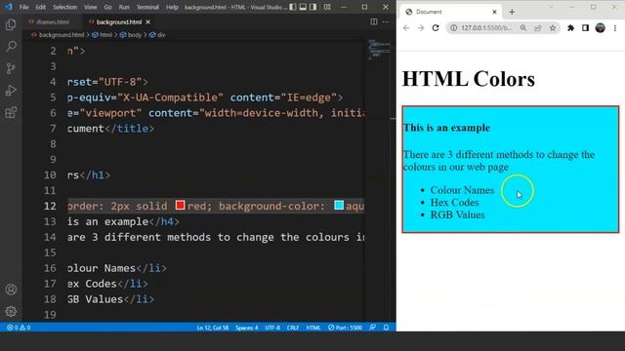This screenshot has height=351, width=625.
Task: Open Run and Debug view
Action: (11, 91)
